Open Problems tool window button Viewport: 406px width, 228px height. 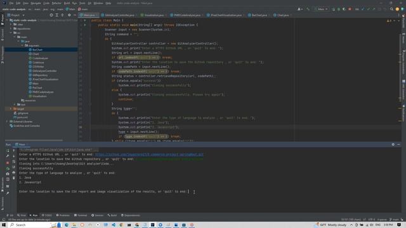[63, 215]
